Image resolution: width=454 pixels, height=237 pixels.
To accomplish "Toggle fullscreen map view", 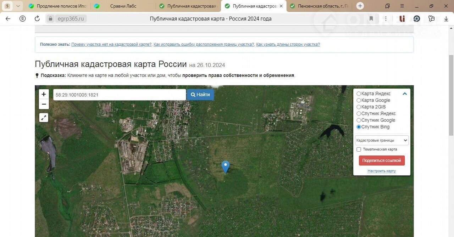I will [44, 118].
